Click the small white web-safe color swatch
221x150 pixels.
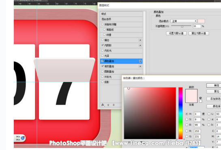201,101
